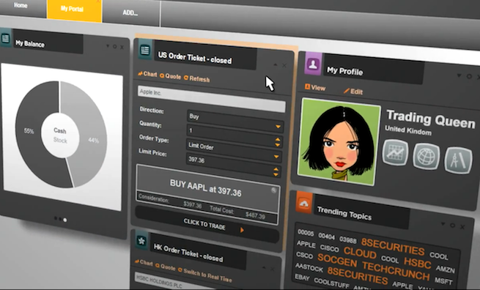
Task: Select the orange Trending Topics cloud icon
Action: [x=304, y=203]
